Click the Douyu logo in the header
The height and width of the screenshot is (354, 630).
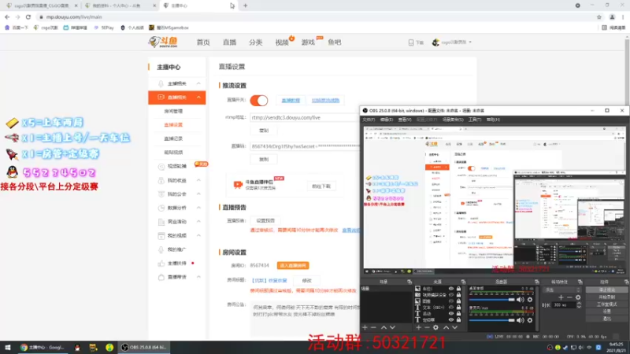(x=163, y=42)
